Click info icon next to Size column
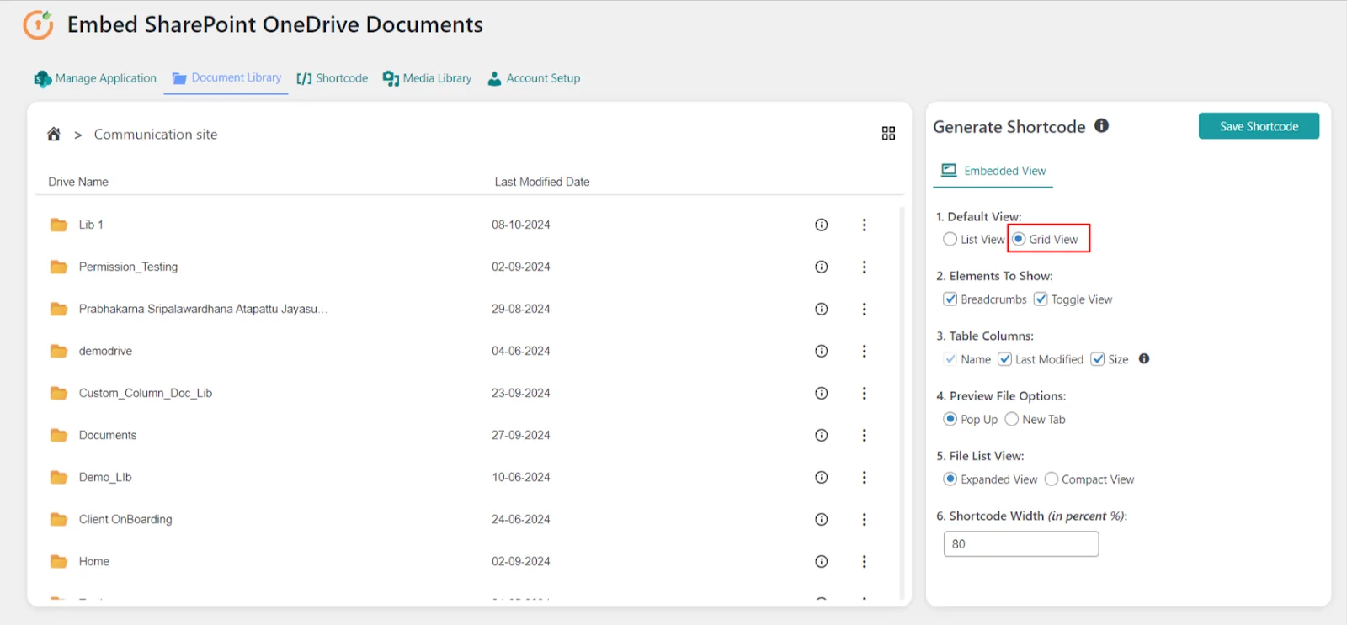 pyautogui.click(x=1144, y=358)
